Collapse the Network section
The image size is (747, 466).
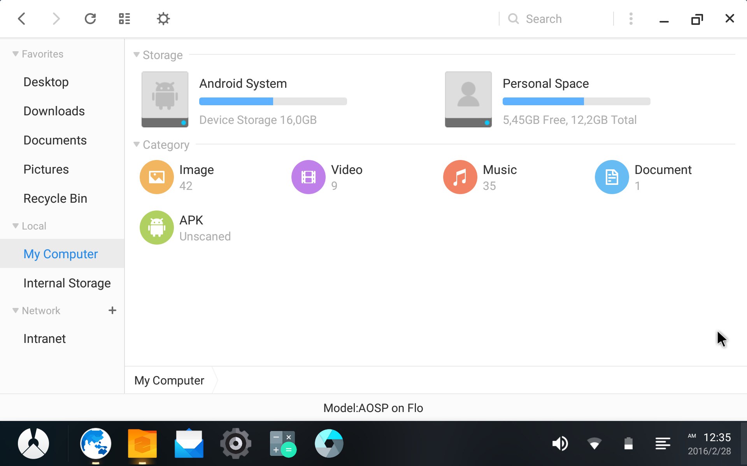pos(14,310)
